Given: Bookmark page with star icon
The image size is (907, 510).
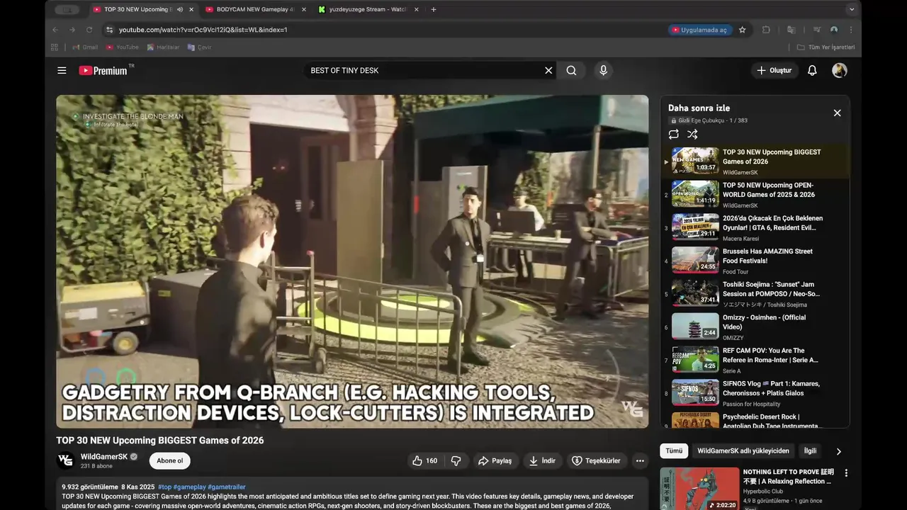Looking at the screenshot, I should [742, 30].
